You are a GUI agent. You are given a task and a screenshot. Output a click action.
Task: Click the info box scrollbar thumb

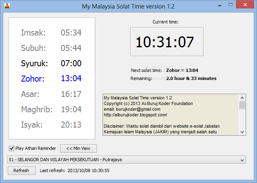(x=242, y=105)
